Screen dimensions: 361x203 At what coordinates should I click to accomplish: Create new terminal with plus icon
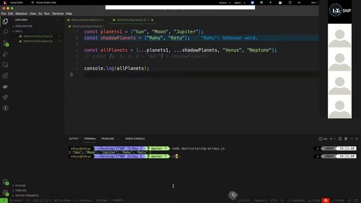331,139
